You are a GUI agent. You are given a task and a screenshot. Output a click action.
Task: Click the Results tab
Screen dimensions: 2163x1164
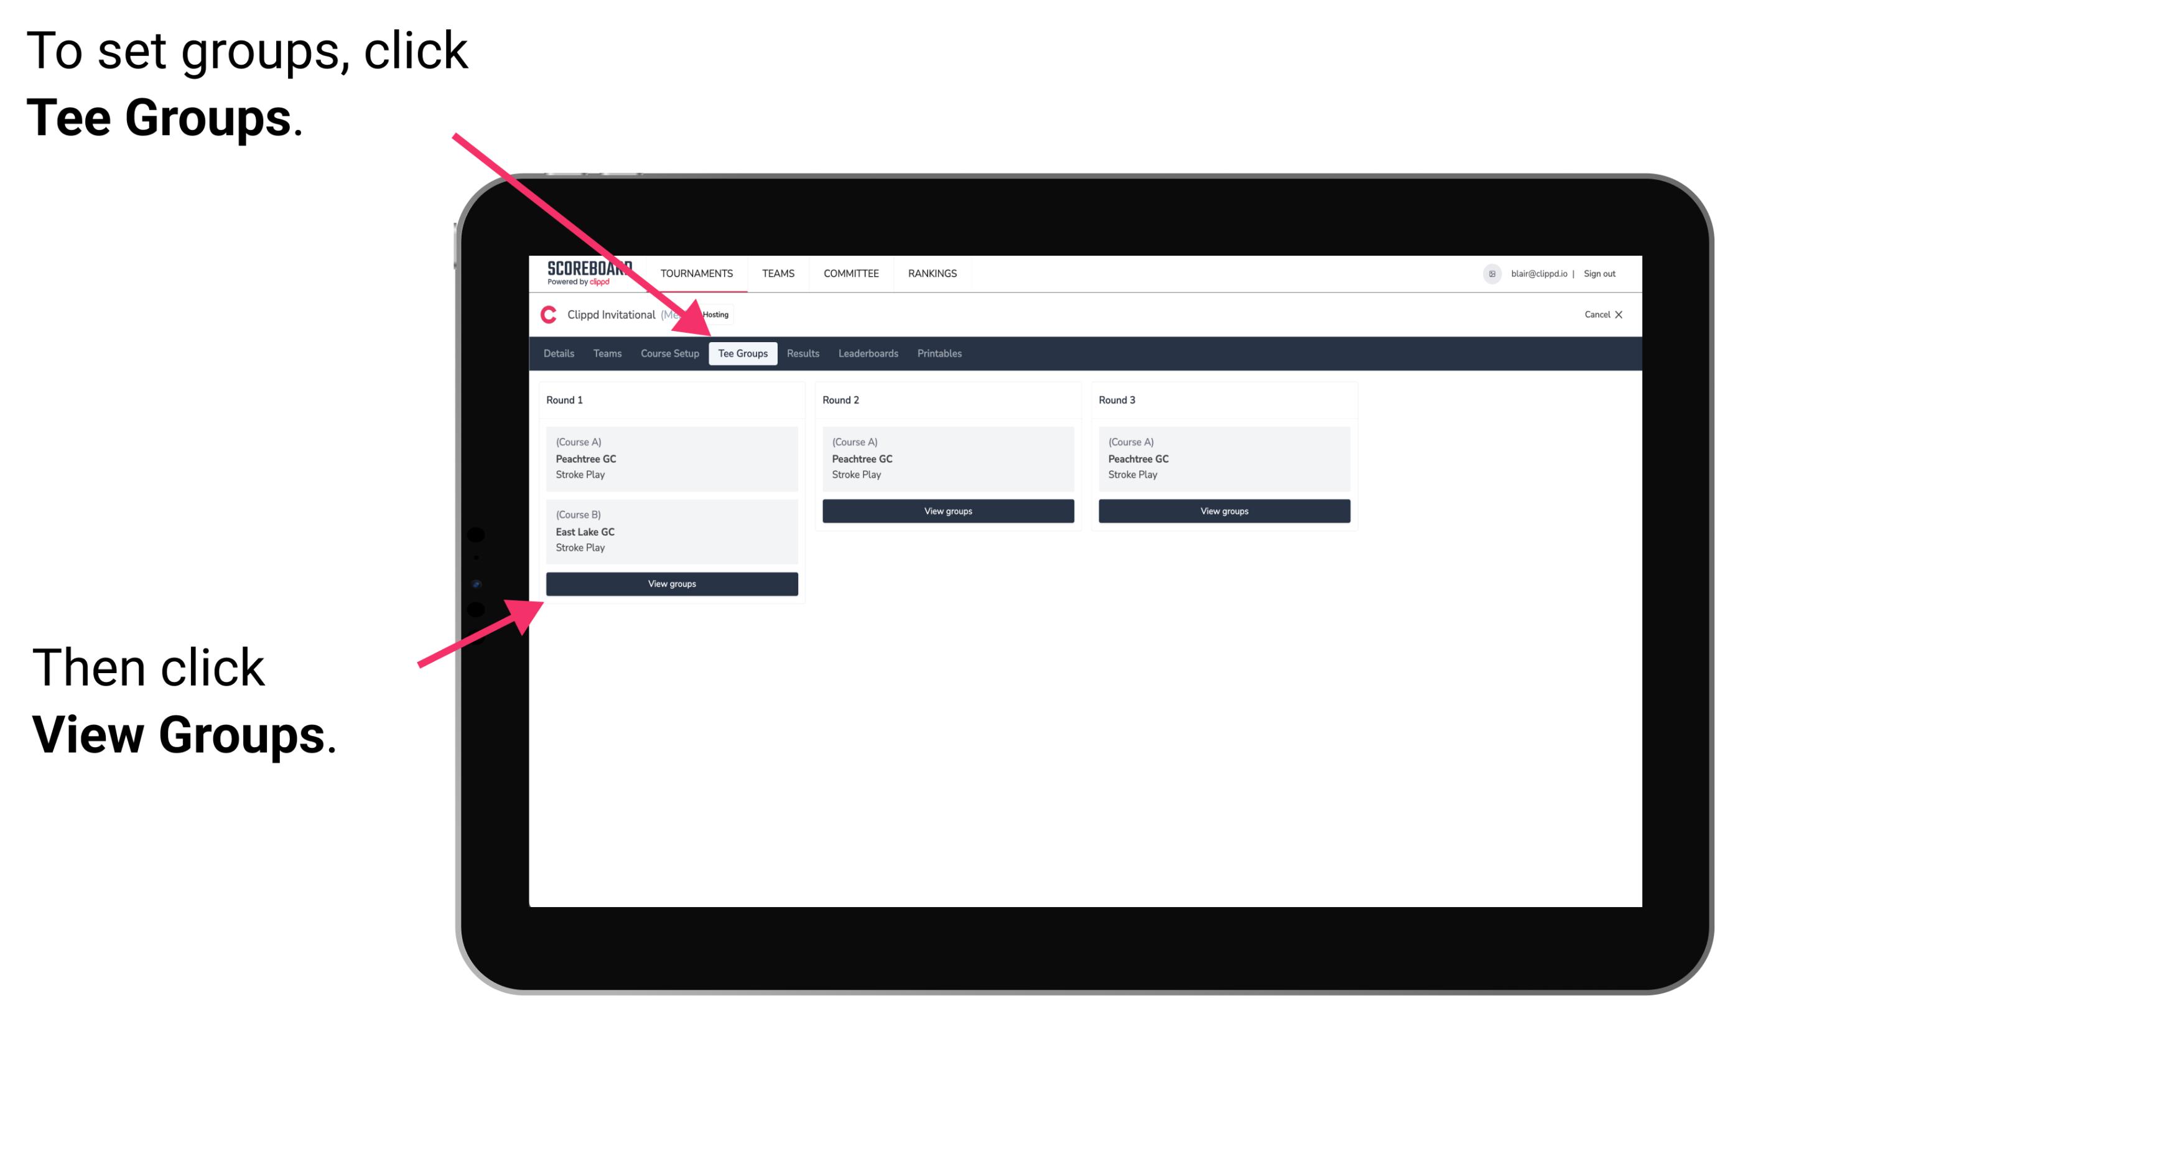tap(800, 353)
